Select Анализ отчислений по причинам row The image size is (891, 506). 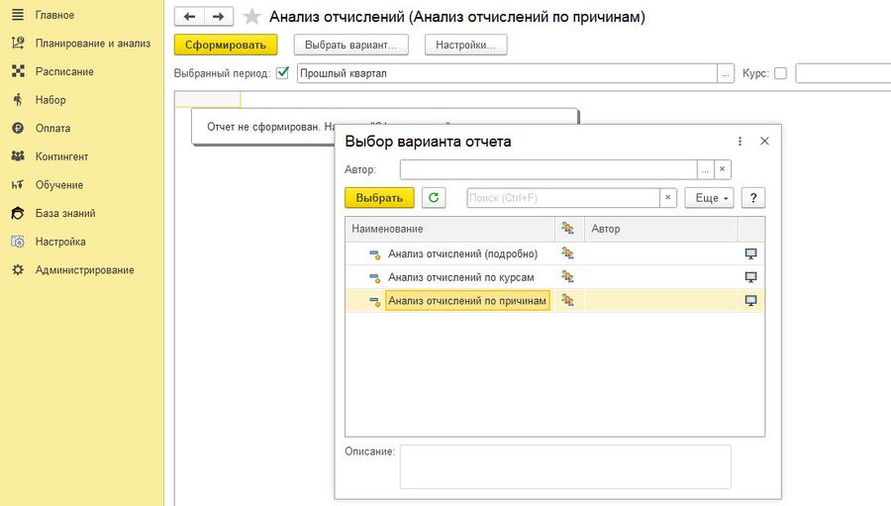pyautogui.click(x=554, y=301)
